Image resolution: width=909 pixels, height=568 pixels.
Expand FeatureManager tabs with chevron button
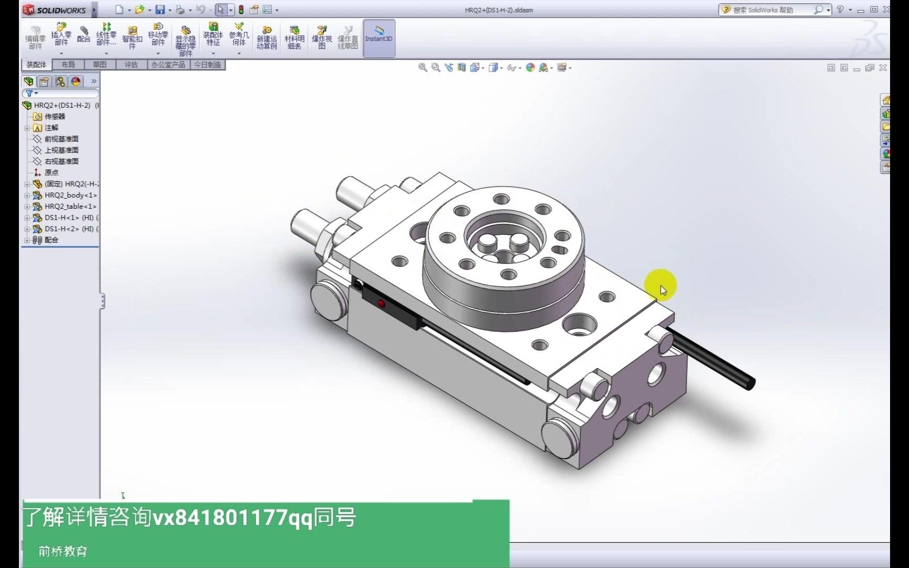click(x=94, y=82)
